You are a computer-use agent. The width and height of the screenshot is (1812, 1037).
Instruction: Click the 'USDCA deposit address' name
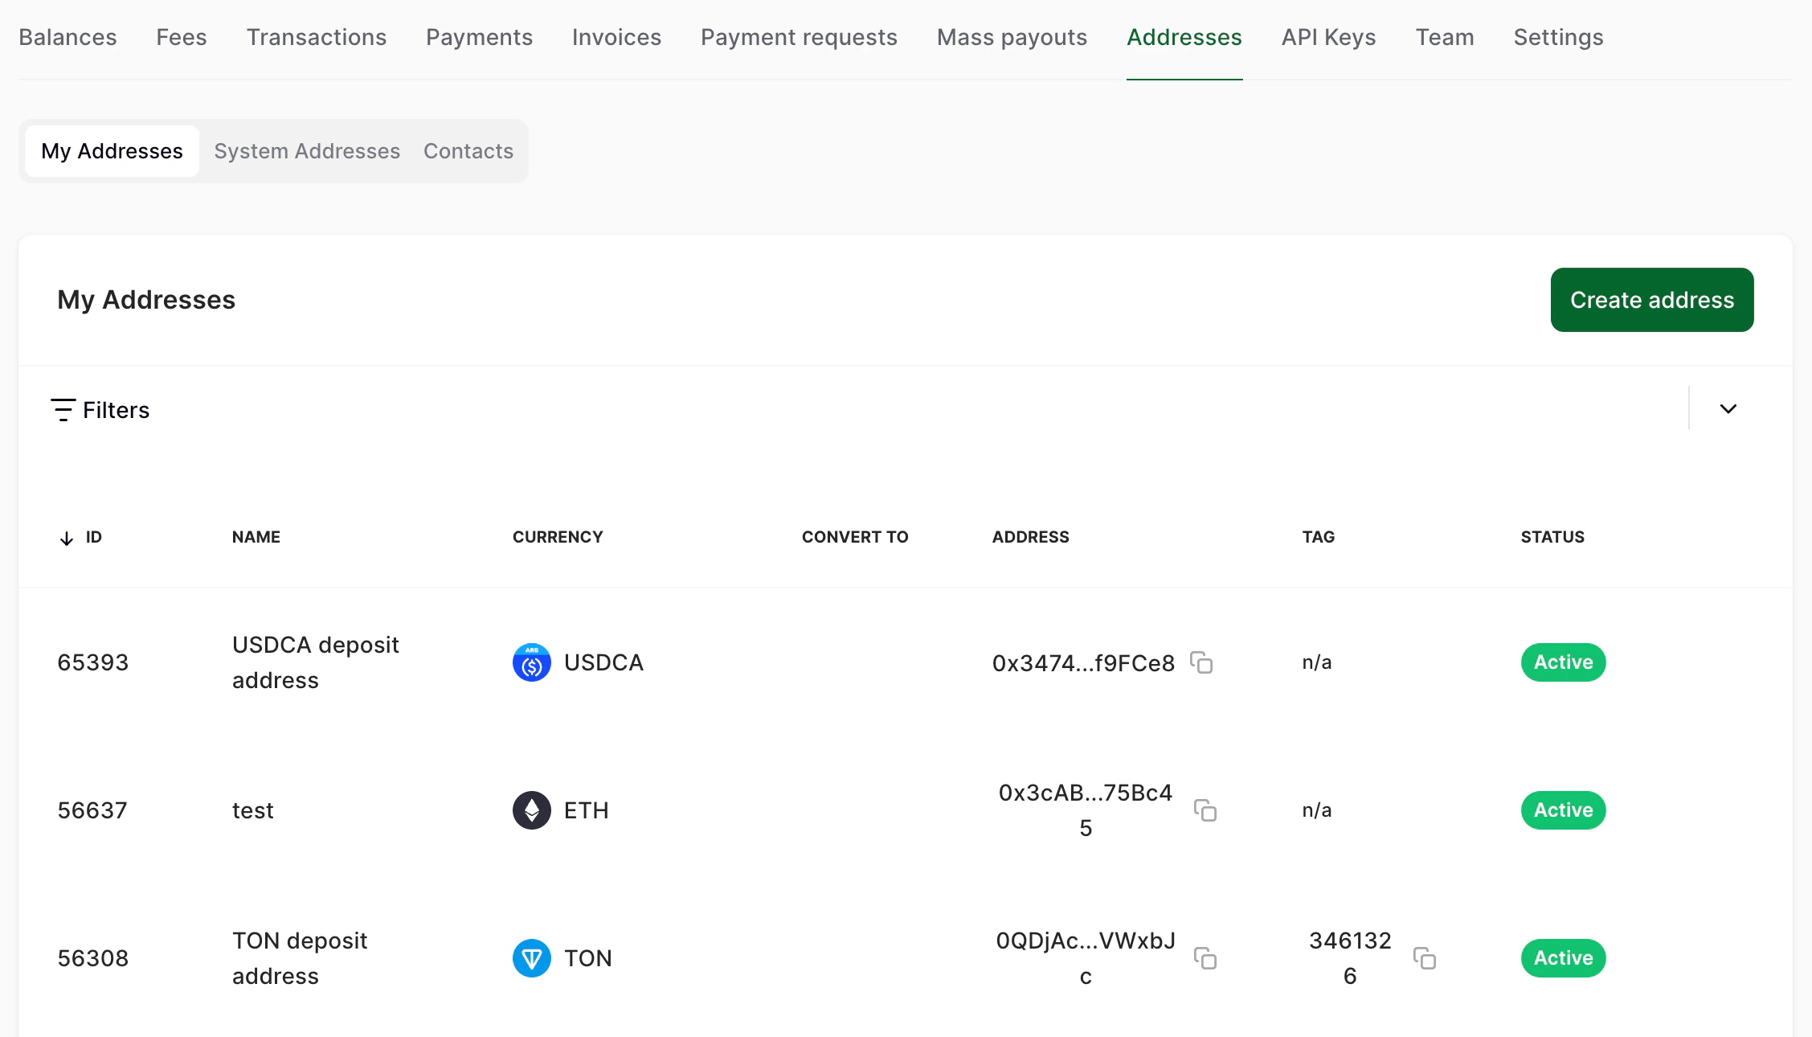click(x=315, y=662)
